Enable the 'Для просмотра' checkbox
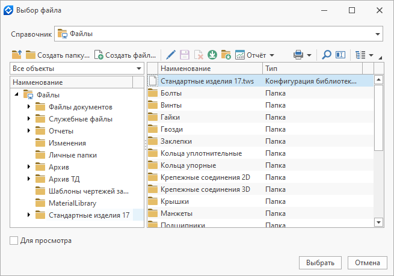This screenshot has width=394, height=276. tap(14, 241)
